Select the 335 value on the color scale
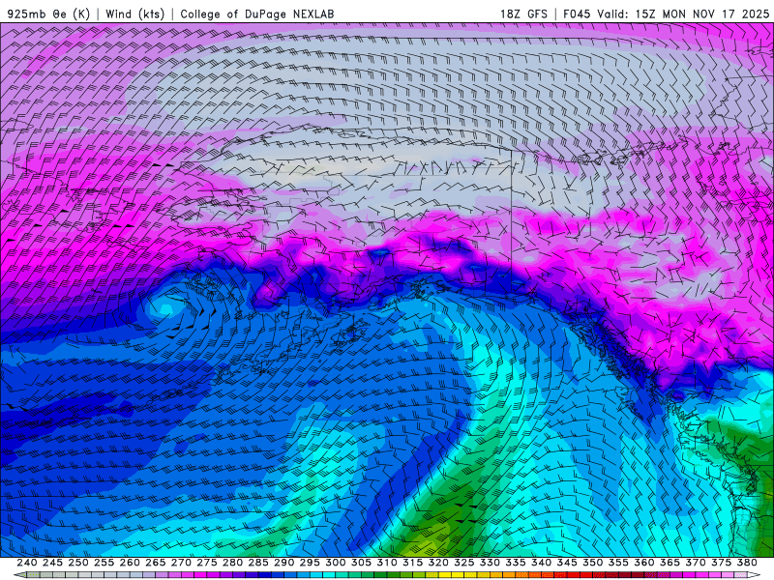 tap(516, 563)
